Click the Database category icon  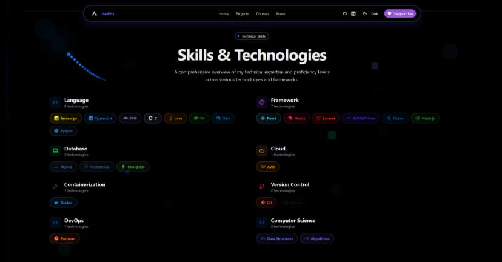[55, 151]
